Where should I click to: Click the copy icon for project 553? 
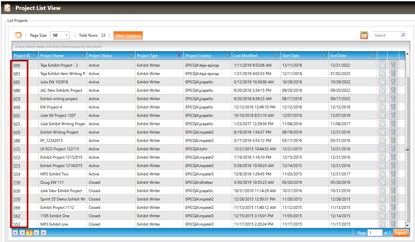pos(382,224)
